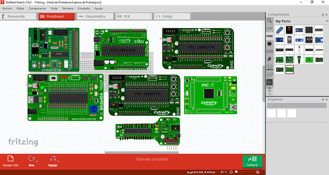Undock the Componentes panel
The width and height of the screenshot is (329, 175).
pyautogui.click(x=323, y=15)
